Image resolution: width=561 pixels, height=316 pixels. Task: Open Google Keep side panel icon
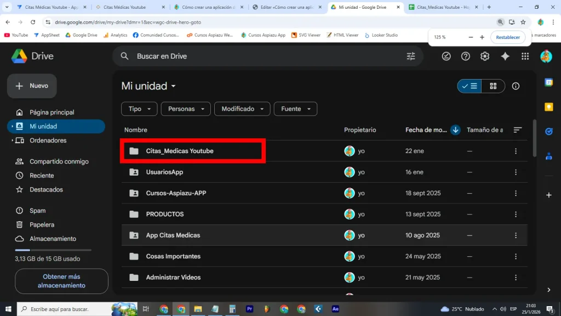click(x=548, y=107)
